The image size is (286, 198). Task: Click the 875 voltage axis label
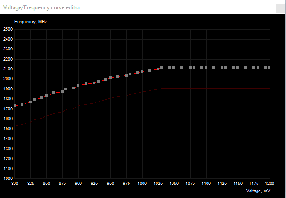click(62, 184)
